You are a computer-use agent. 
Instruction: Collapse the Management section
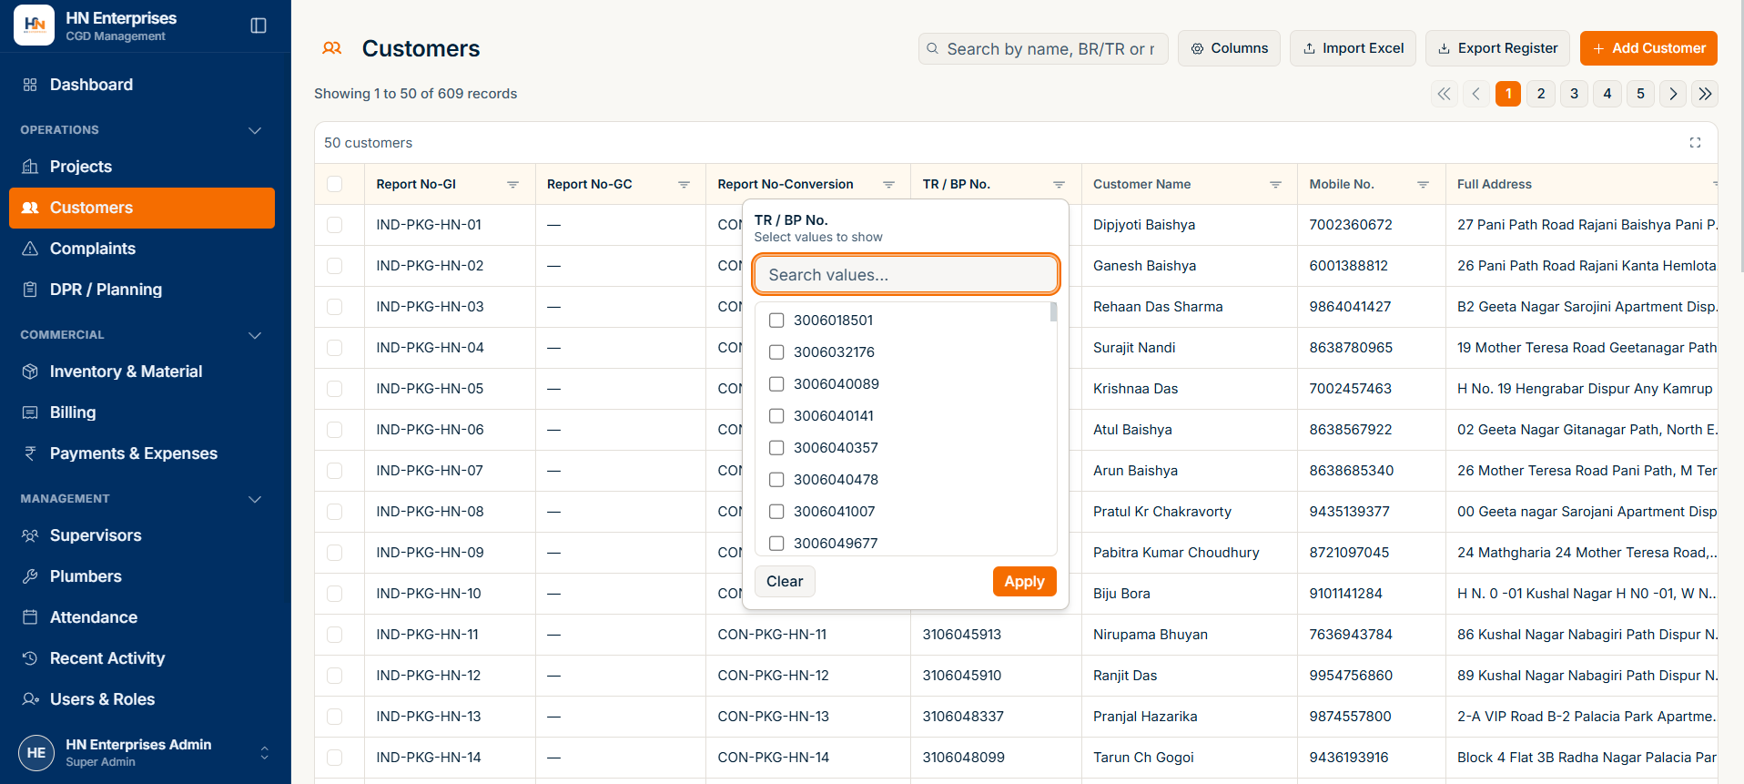[255, 499]
